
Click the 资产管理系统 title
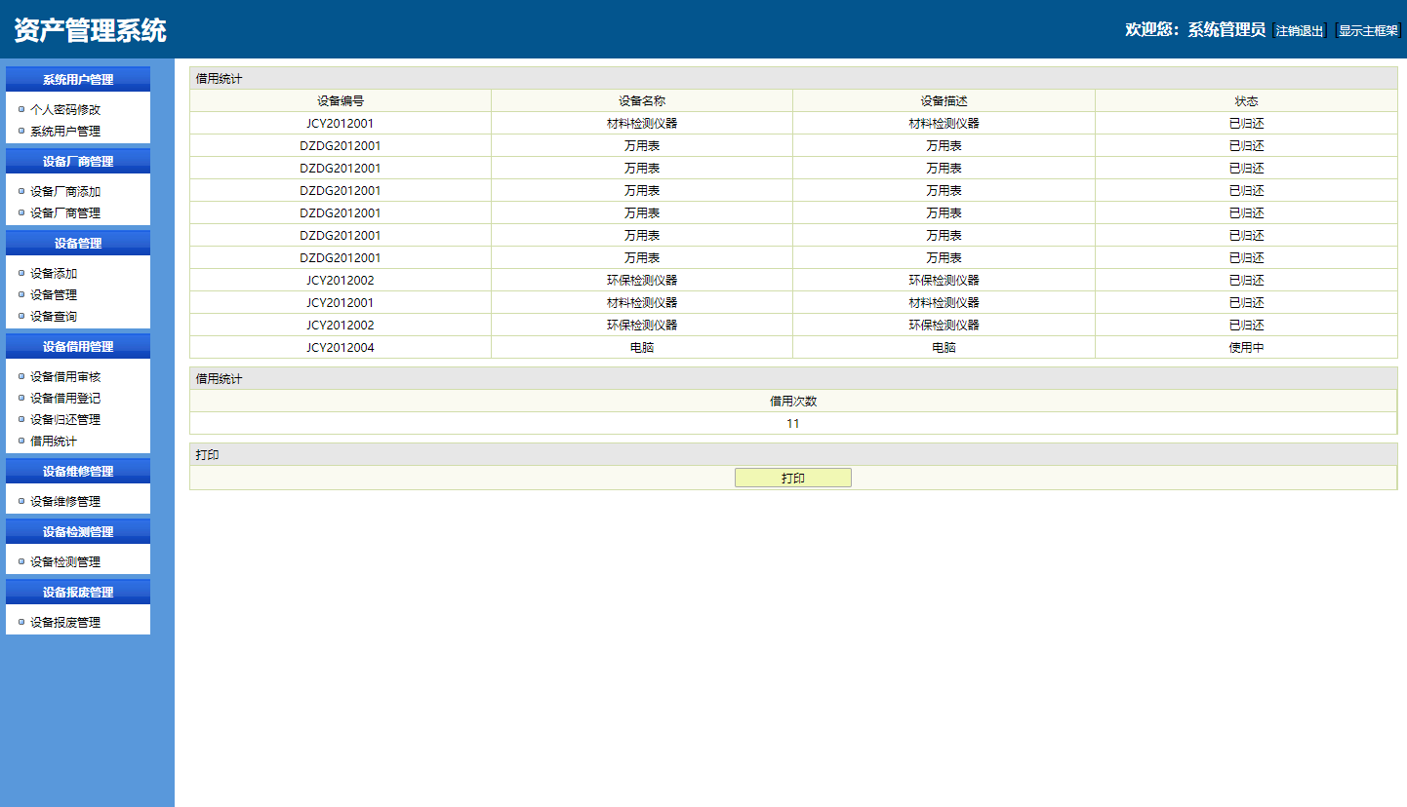pyautogui.click(x=91, y=30)
